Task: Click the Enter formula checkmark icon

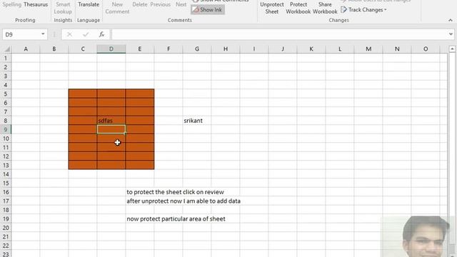Action: click(86, 34)
